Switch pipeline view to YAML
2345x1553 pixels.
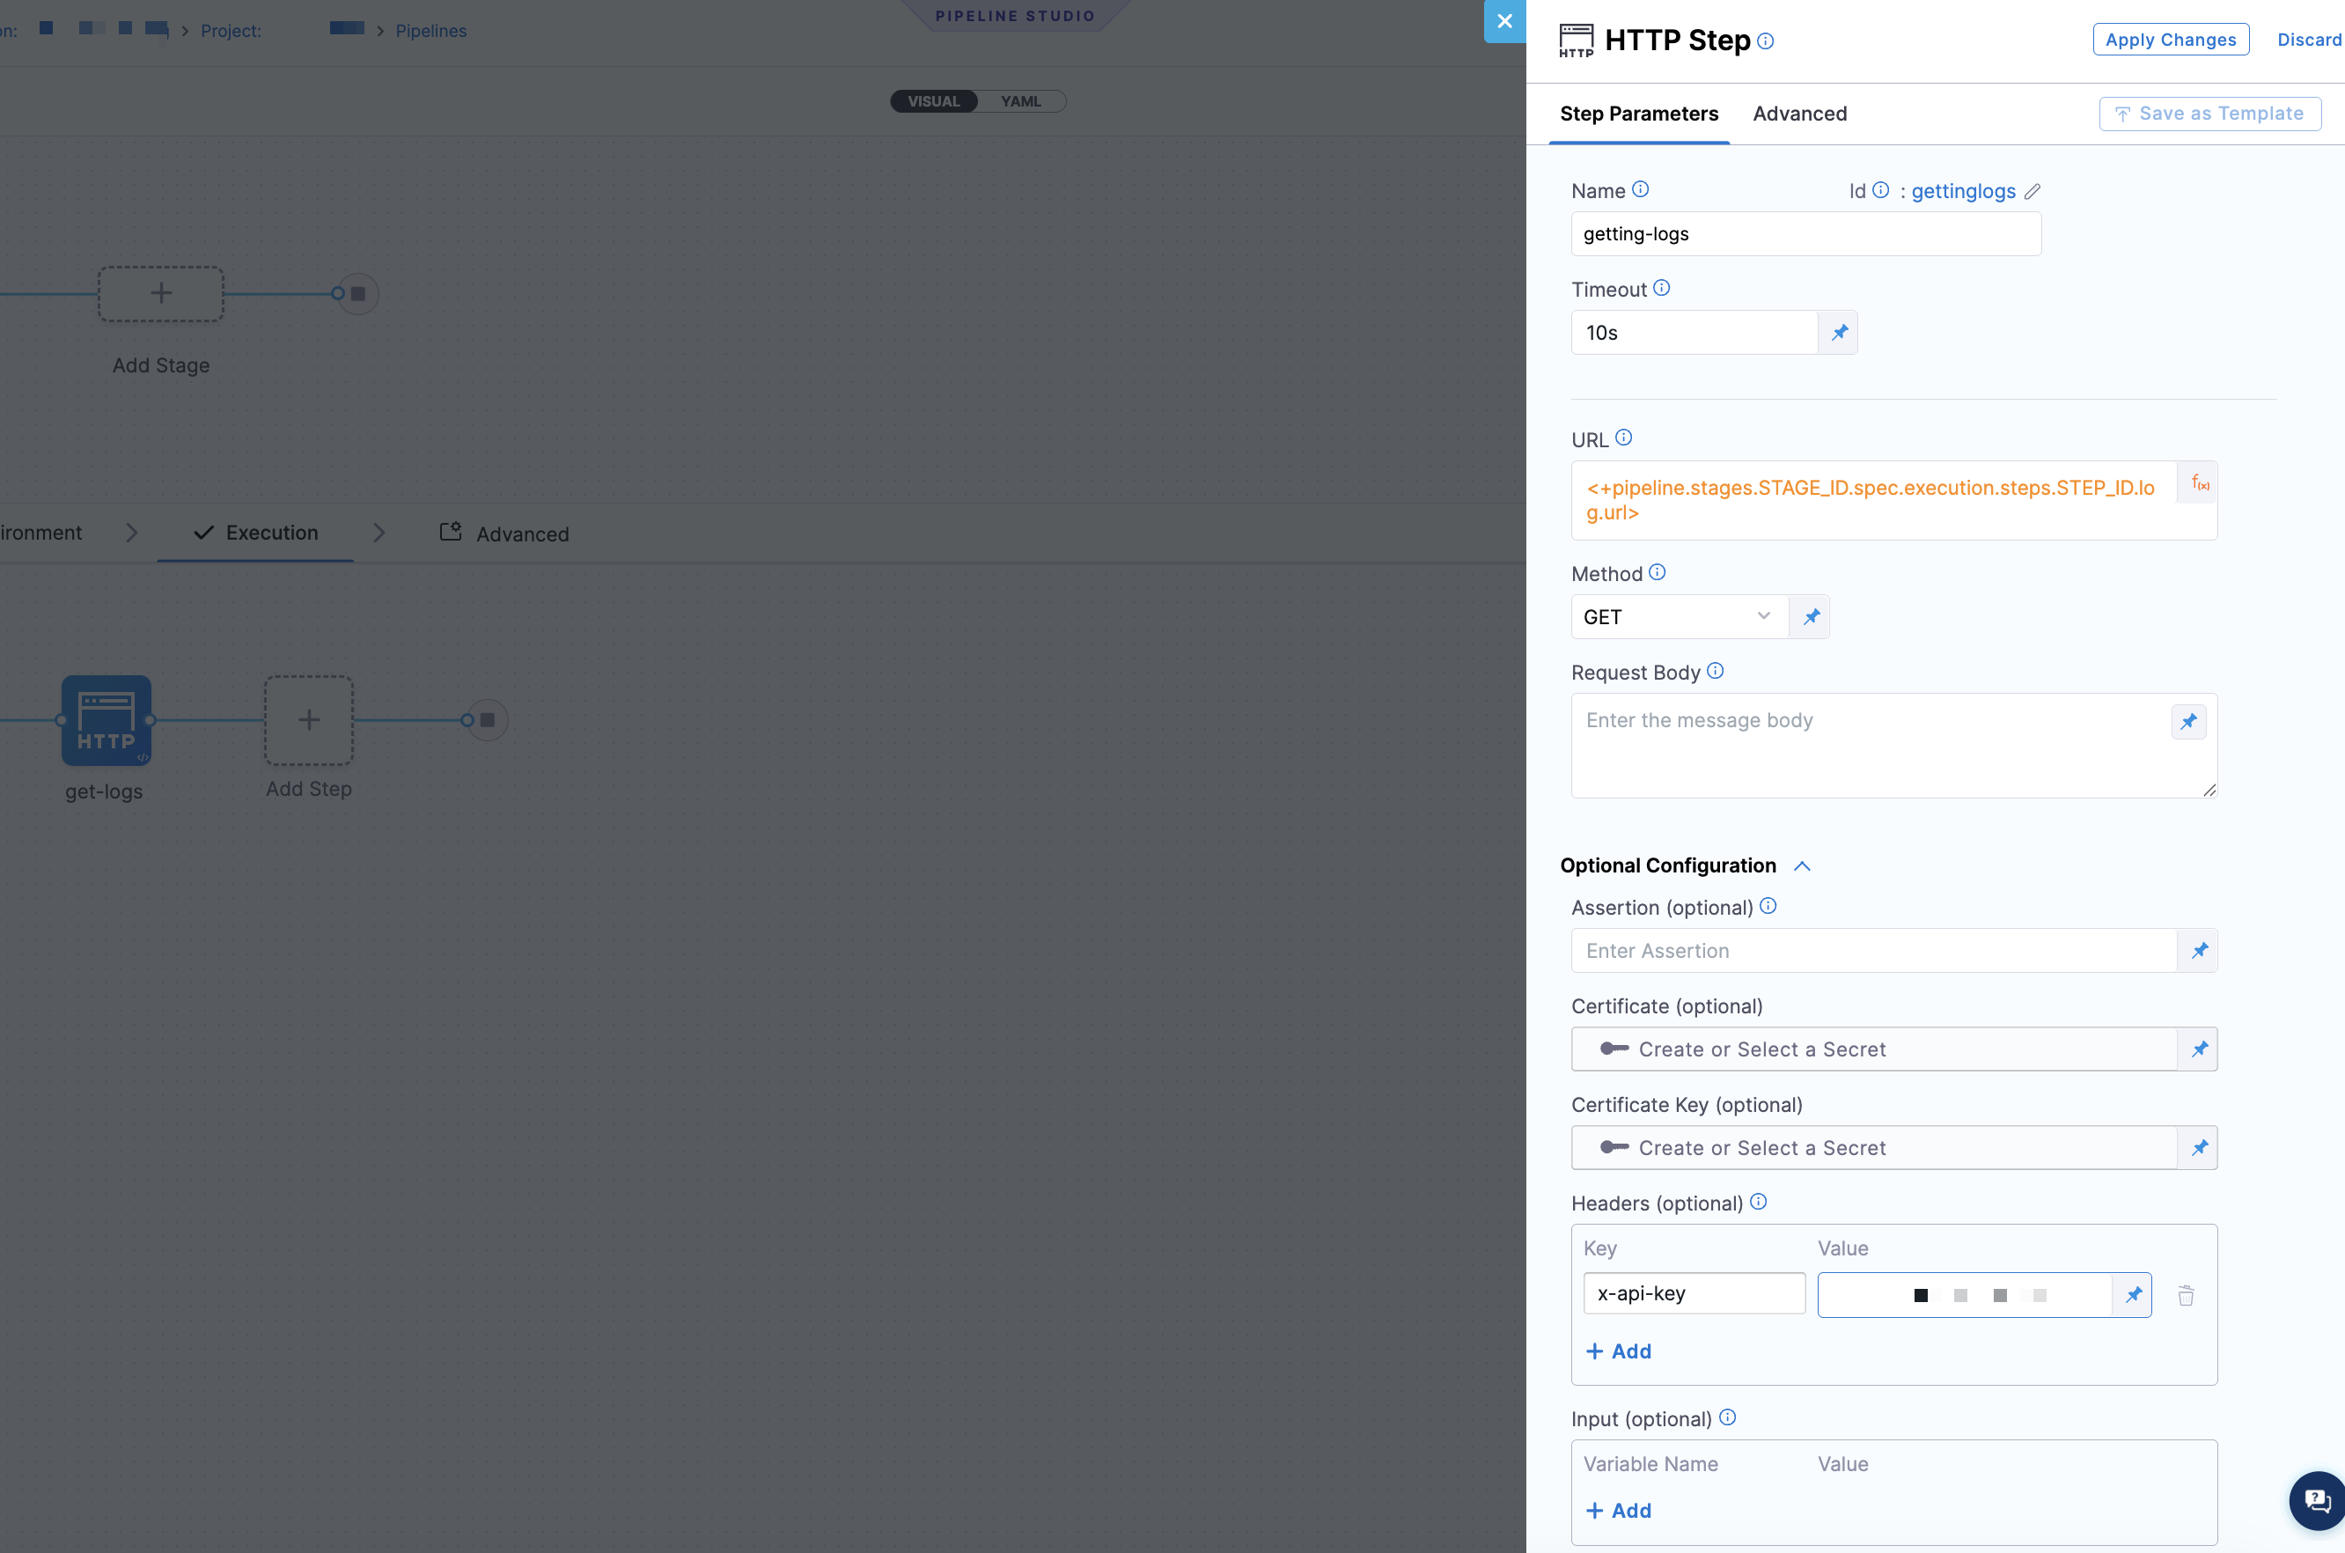[x=1020, y=101]
